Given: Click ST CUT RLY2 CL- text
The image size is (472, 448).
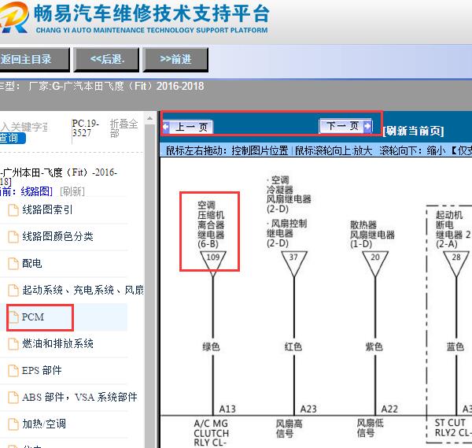Looking at the screenshot, I should 453,428.
